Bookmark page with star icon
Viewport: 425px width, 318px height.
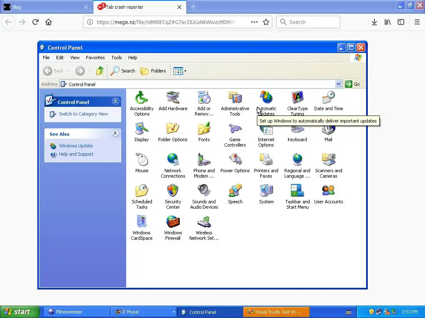click(266, 22)
